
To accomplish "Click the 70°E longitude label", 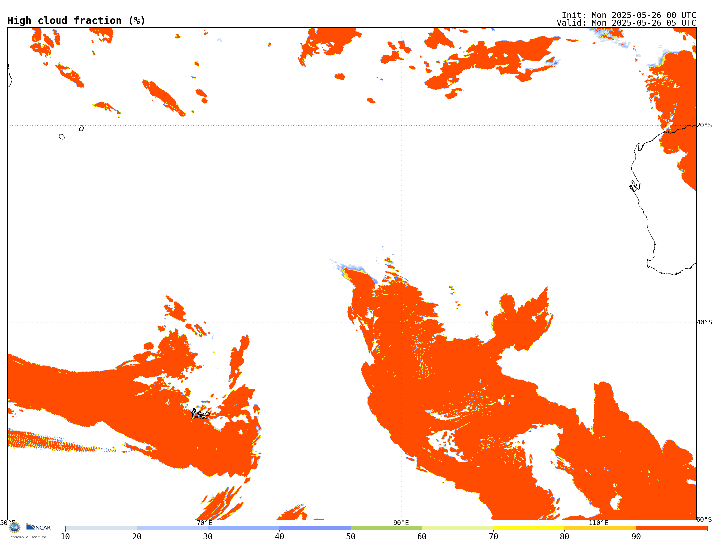I will click(204, 523).
